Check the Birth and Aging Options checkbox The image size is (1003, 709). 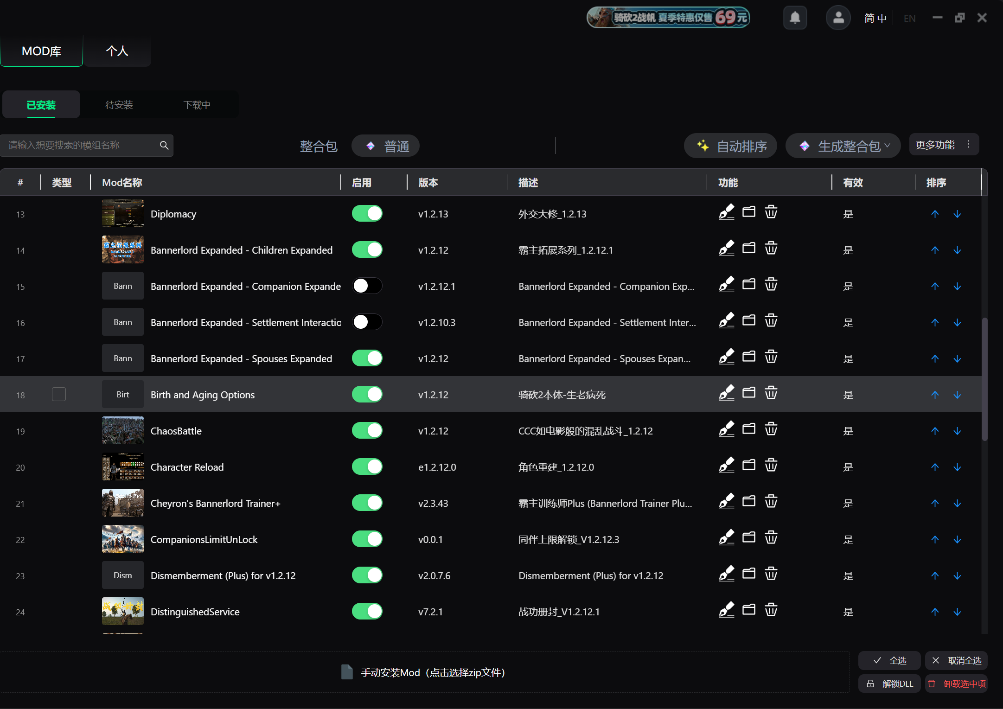(x=59, y=394)
